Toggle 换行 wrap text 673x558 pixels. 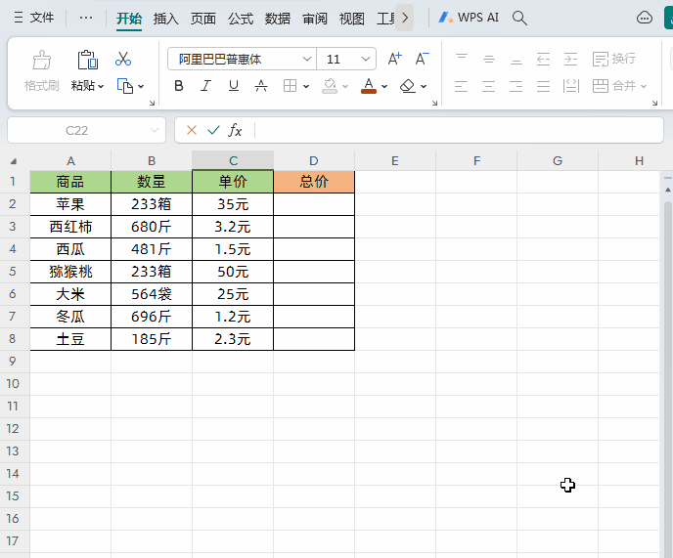point(614,59)
